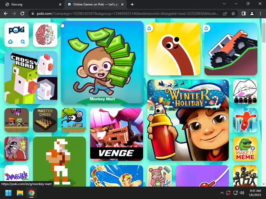Open Subway Surfers Winter Holiday tile
The image size is (266, 199).
point(188,120)
